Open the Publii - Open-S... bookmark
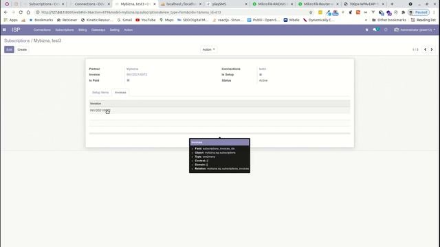Screen dimensions: 440x247 pos(263,20)
